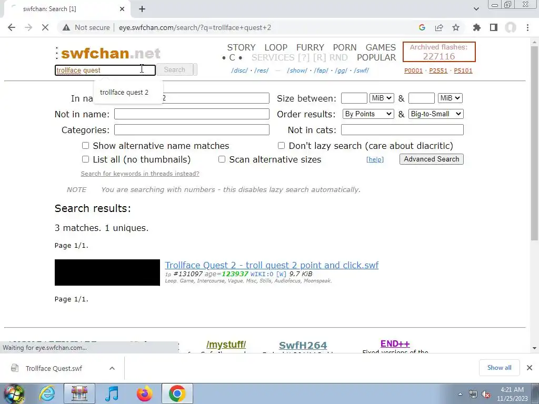Image resolution: width=539 pixels, height=404 pixels.
Task: Select trollface quest 2 autocomplete suggestion
Action: coord(124,92)
